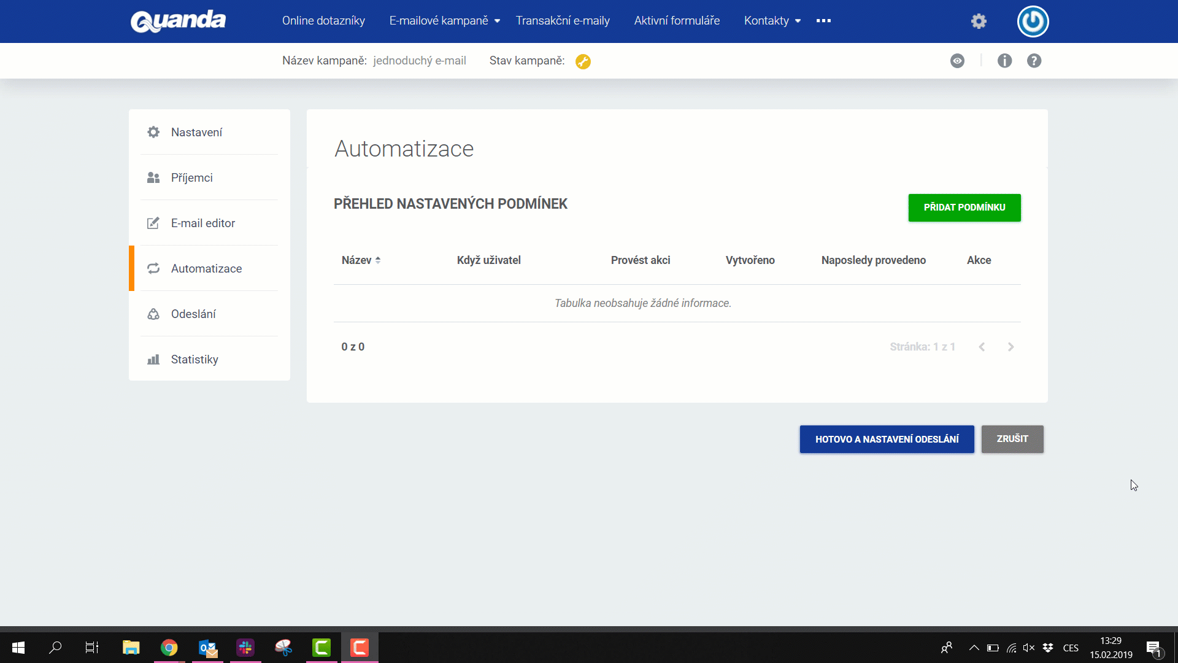The image size is (1178, 663).
Task: Click the Nastavení gear icon in sidebar
Action: (153, 132)
